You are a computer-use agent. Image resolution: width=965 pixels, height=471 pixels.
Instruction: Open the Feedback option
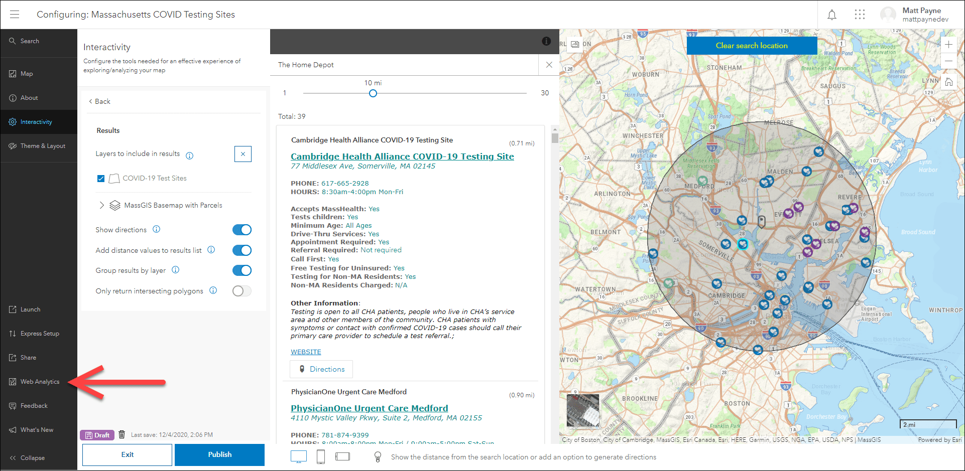(39, 406)
